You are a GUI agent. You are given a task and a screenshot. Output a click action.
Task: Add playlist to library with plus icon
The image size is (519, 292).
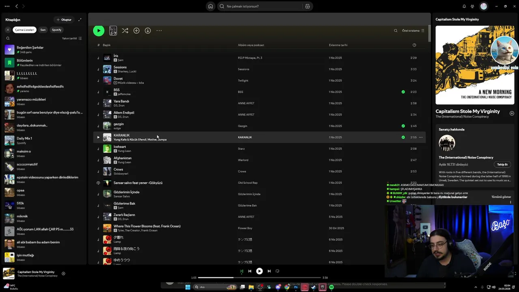click(136, 30)
